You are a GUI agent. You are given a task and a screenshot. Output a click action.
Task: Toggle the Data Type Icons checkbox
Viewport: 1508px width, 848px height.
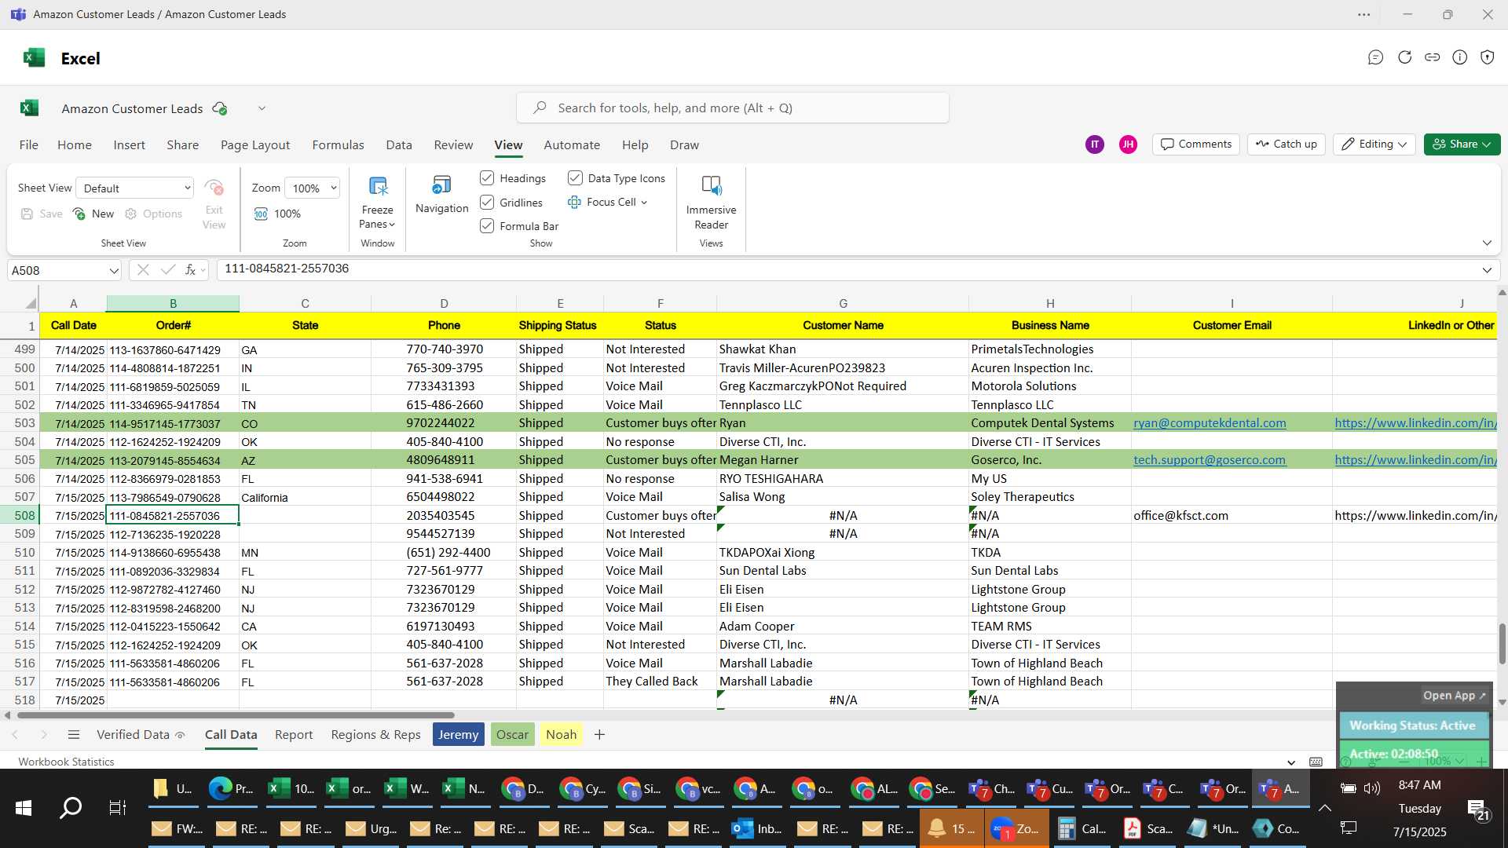[x=575, y=178]
